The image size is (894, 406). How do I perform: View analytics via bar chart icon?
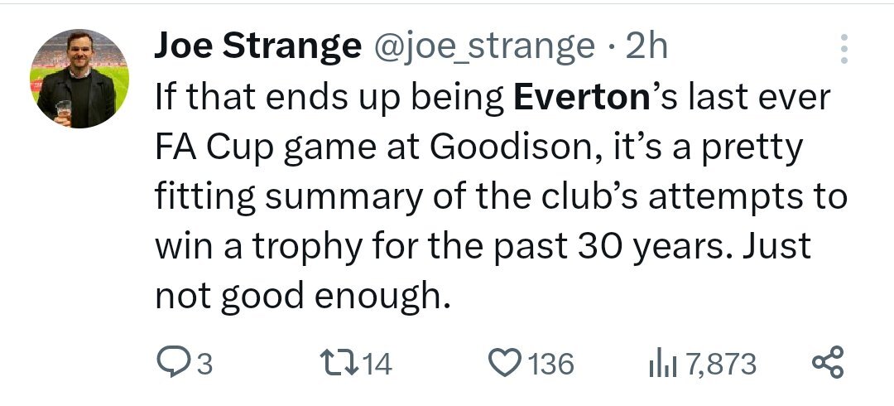coord(662,364)
